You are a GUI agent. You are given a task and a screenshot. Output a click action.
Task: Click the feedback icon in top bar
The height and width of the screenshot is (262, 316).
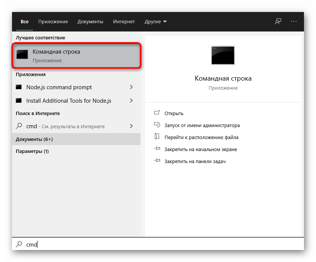click(x=278, y=21)
